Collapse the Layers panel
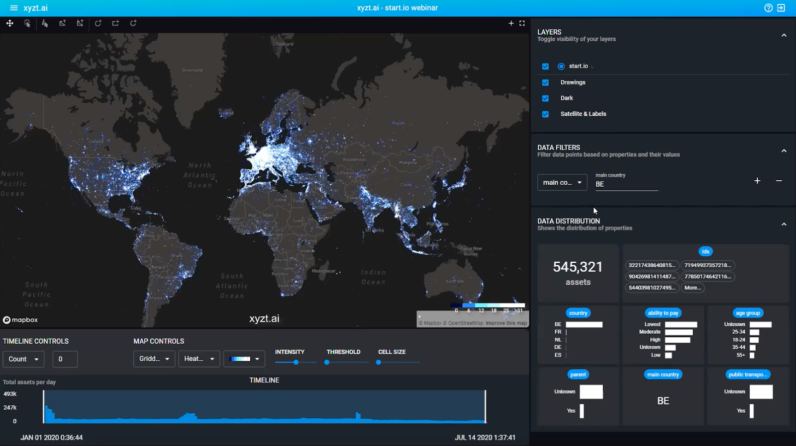The image size is (796, 446). pyautogui.click(x=784, y=35)
